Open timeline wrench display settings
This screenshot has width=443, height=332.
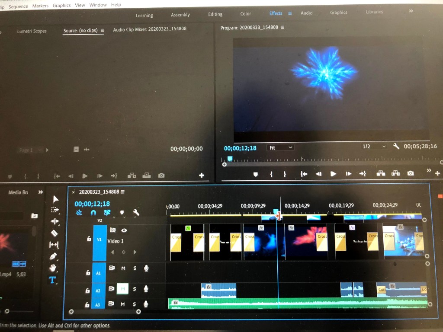click(136, 213)
